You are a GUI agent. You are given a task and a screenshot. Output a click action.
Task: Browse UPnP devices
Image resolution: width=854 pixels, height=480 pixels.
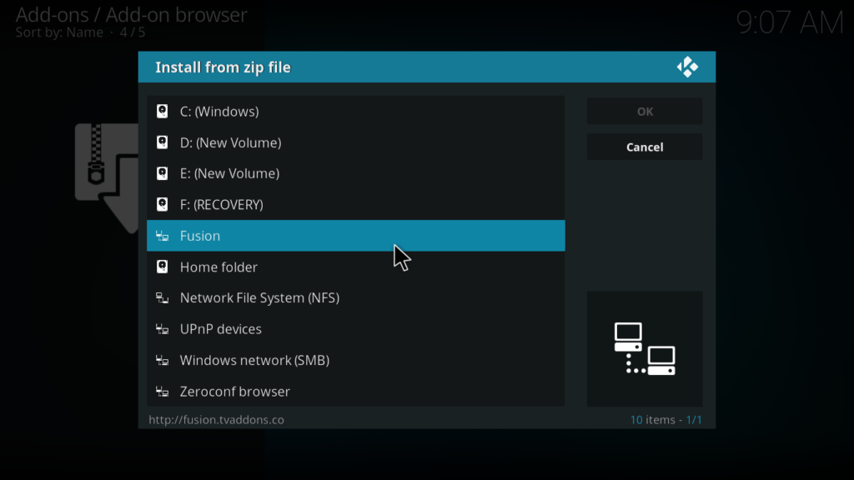[355, 329]
